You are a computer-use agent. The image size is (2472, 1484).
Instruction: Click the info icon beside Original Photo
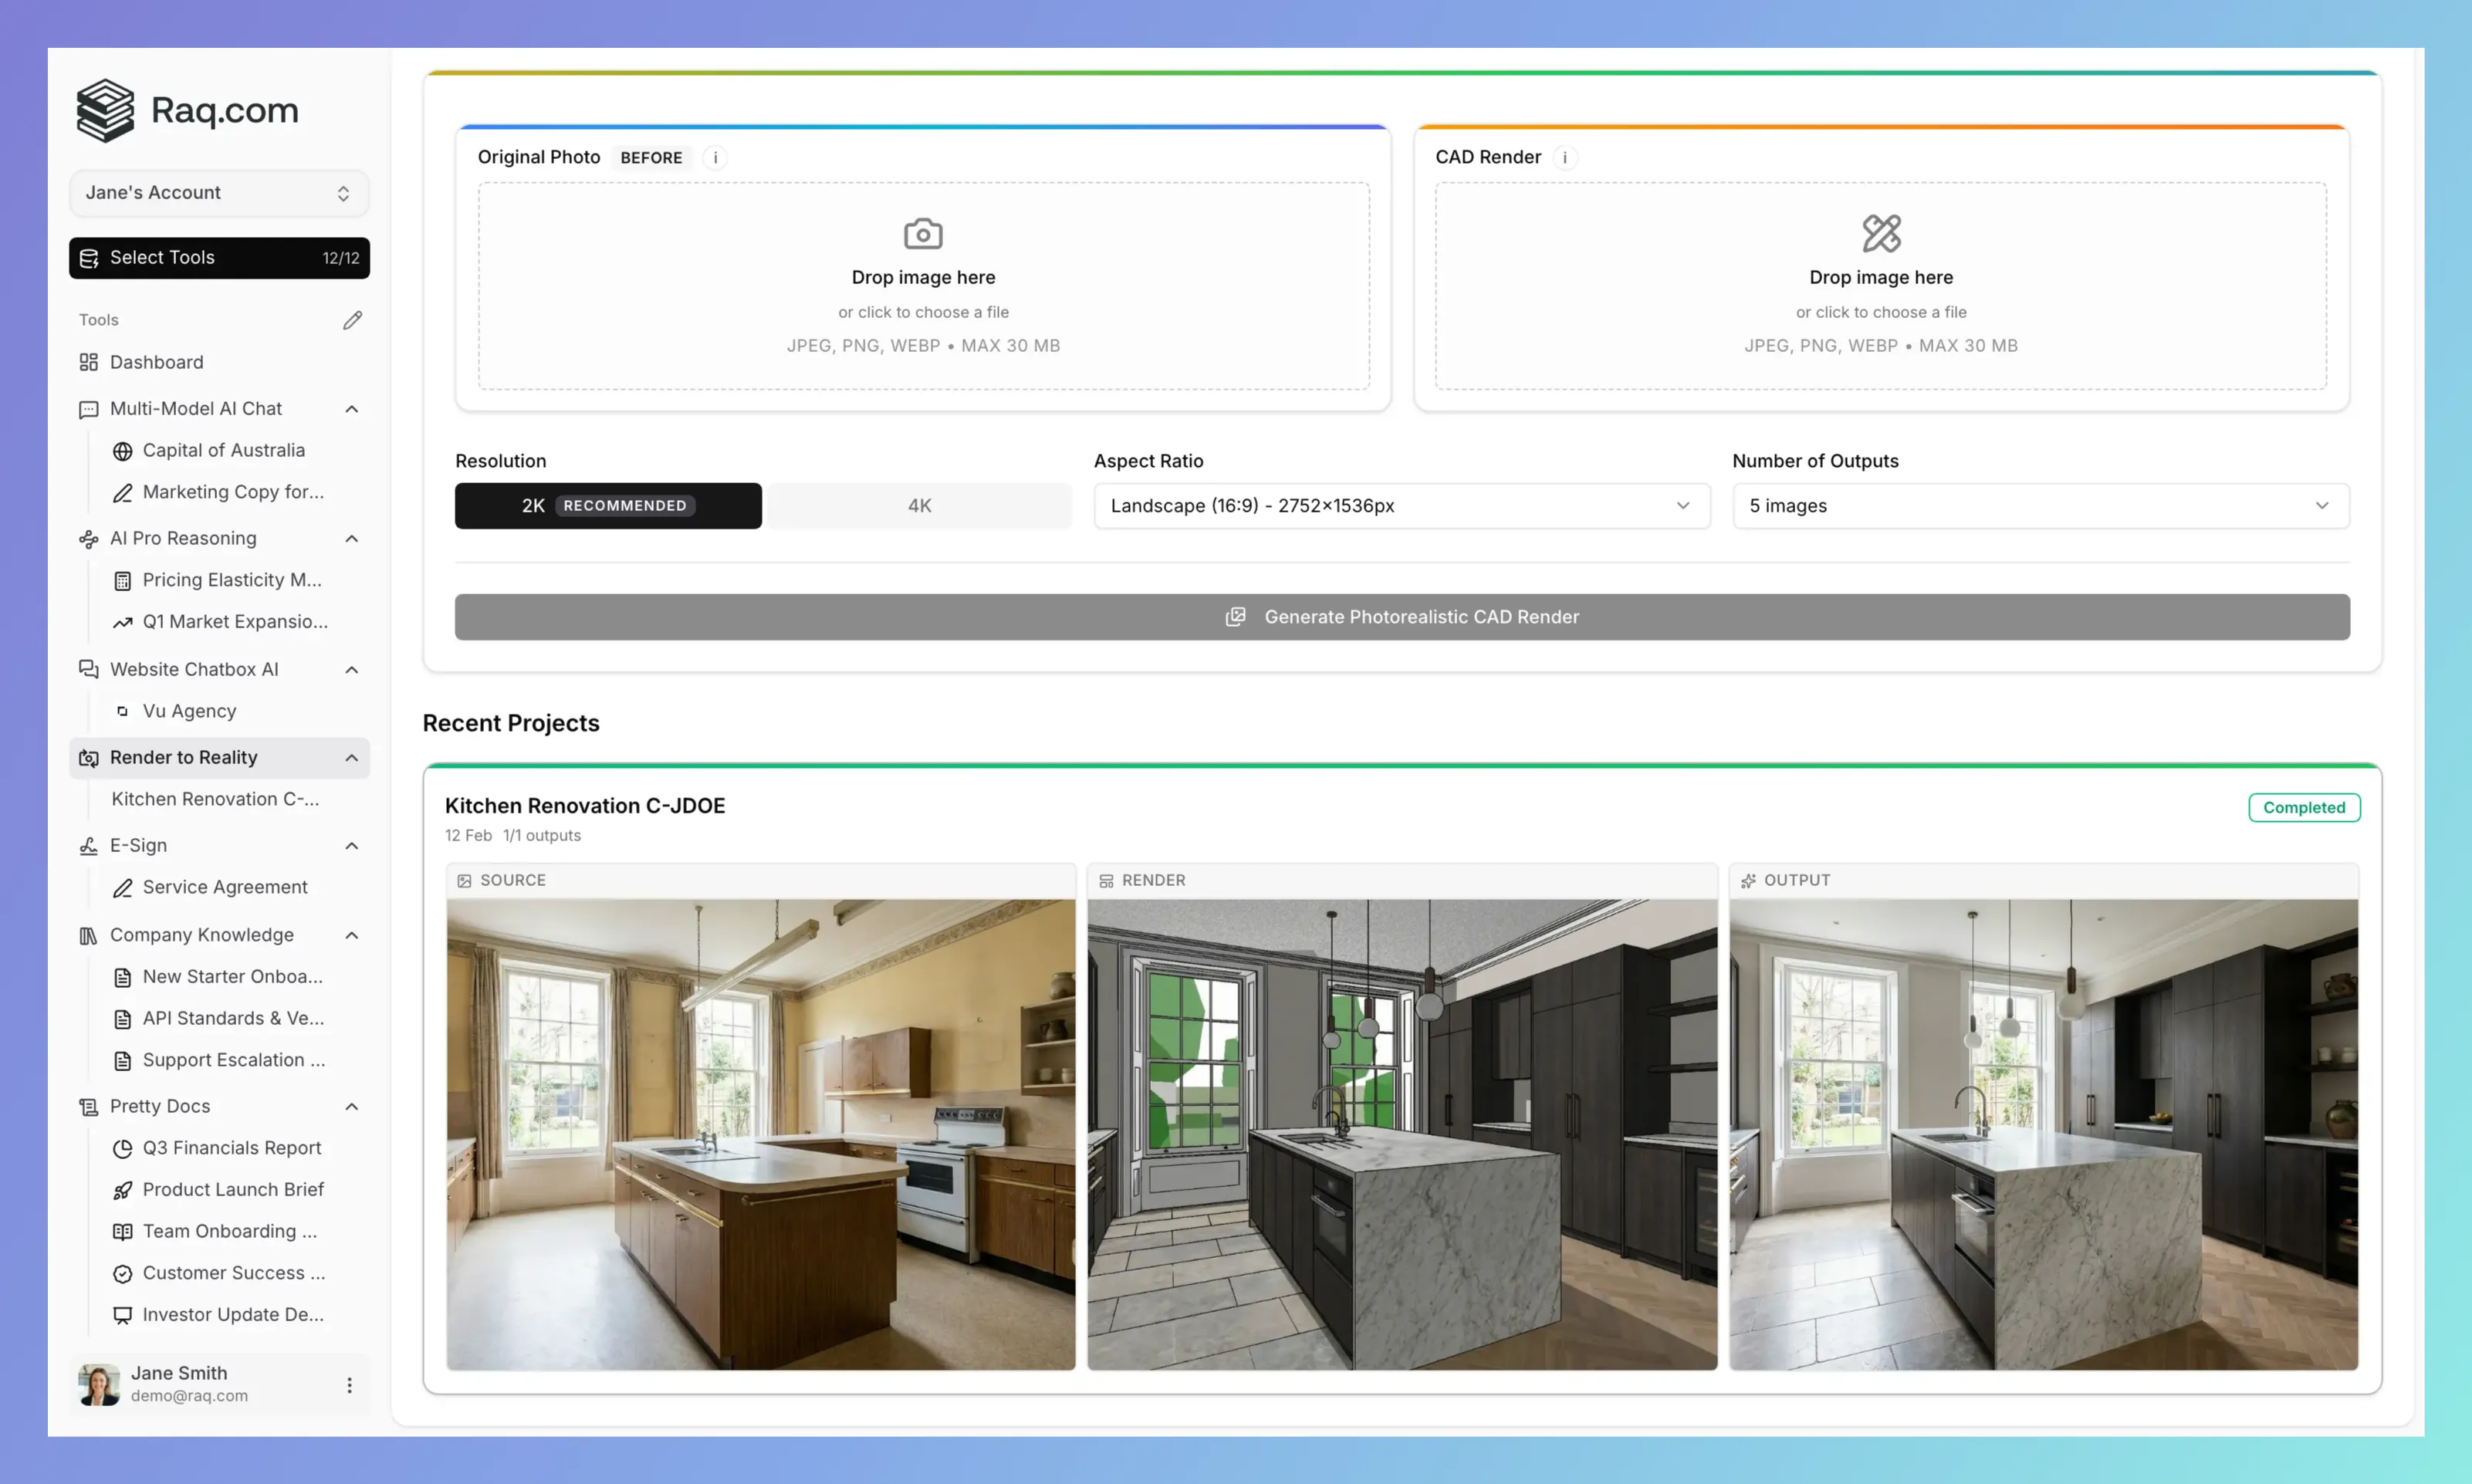tap(715, 158)
